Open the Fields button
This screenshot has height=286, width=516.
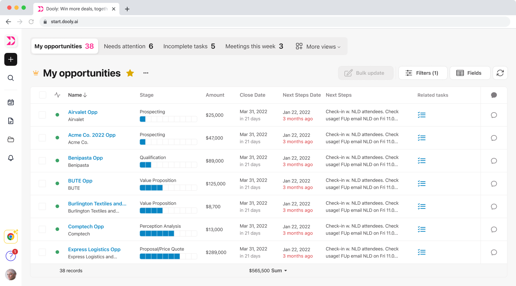tap(470, 73)
